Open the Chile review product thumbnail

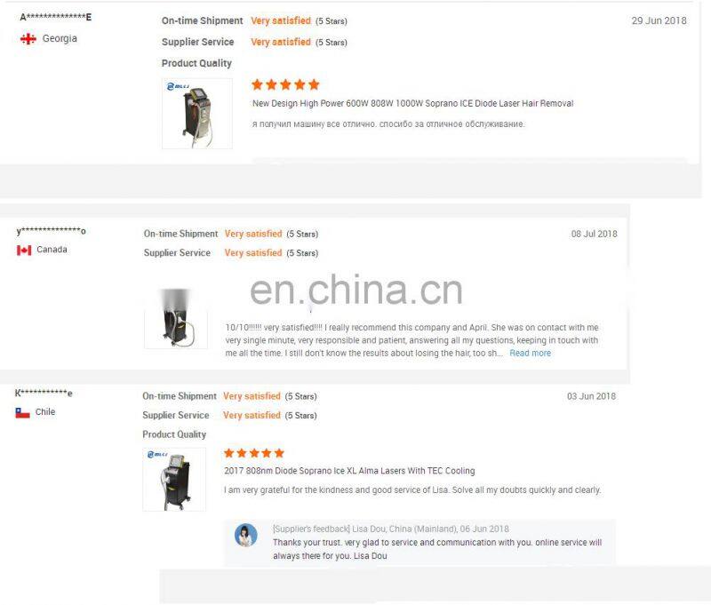point(174,480)
